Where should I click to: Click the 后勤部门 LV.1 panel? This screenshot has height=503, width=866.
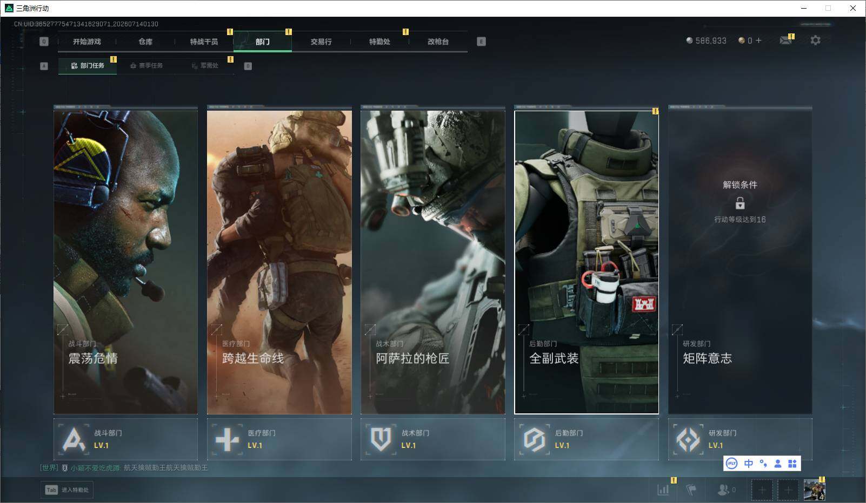coord(587,439)
